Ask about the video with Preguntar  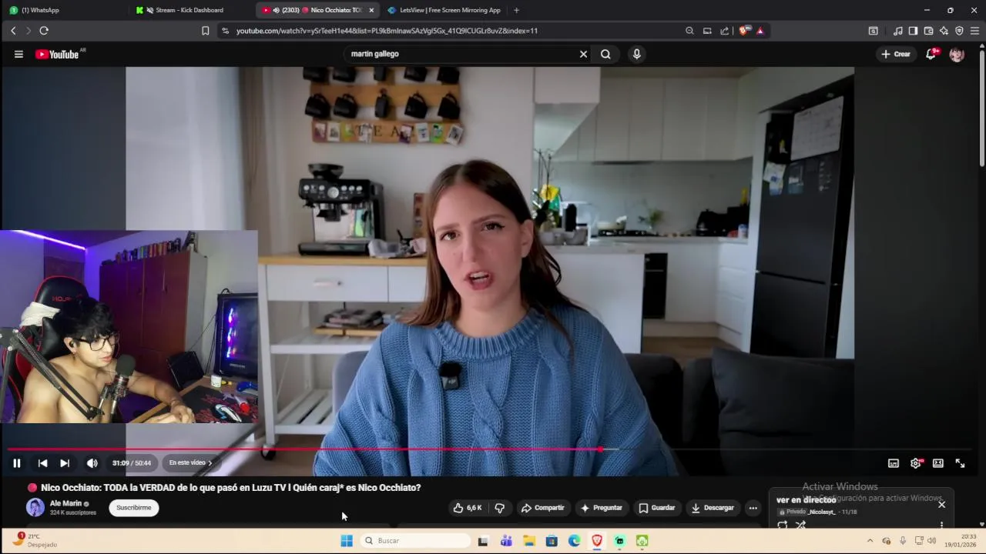pyautogui.click(x=602, y=508)
